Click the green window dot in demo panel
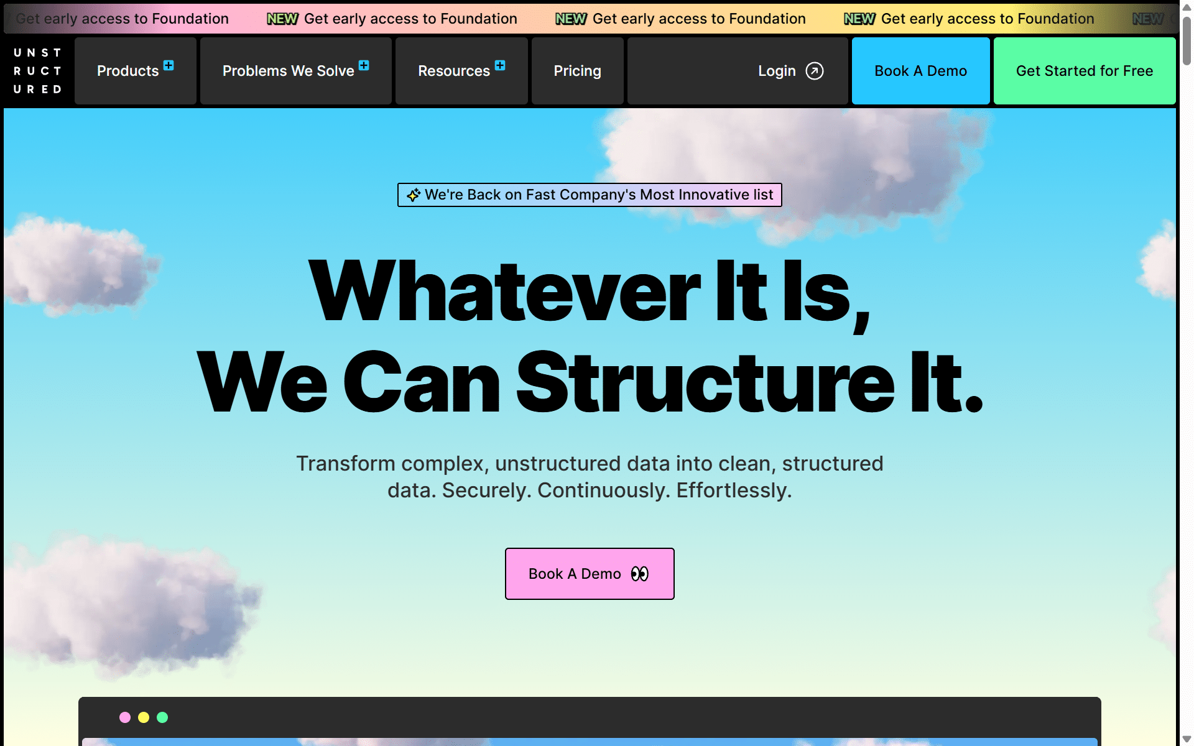The width and height of the screenshot is (1194, 746). point(162,717)
